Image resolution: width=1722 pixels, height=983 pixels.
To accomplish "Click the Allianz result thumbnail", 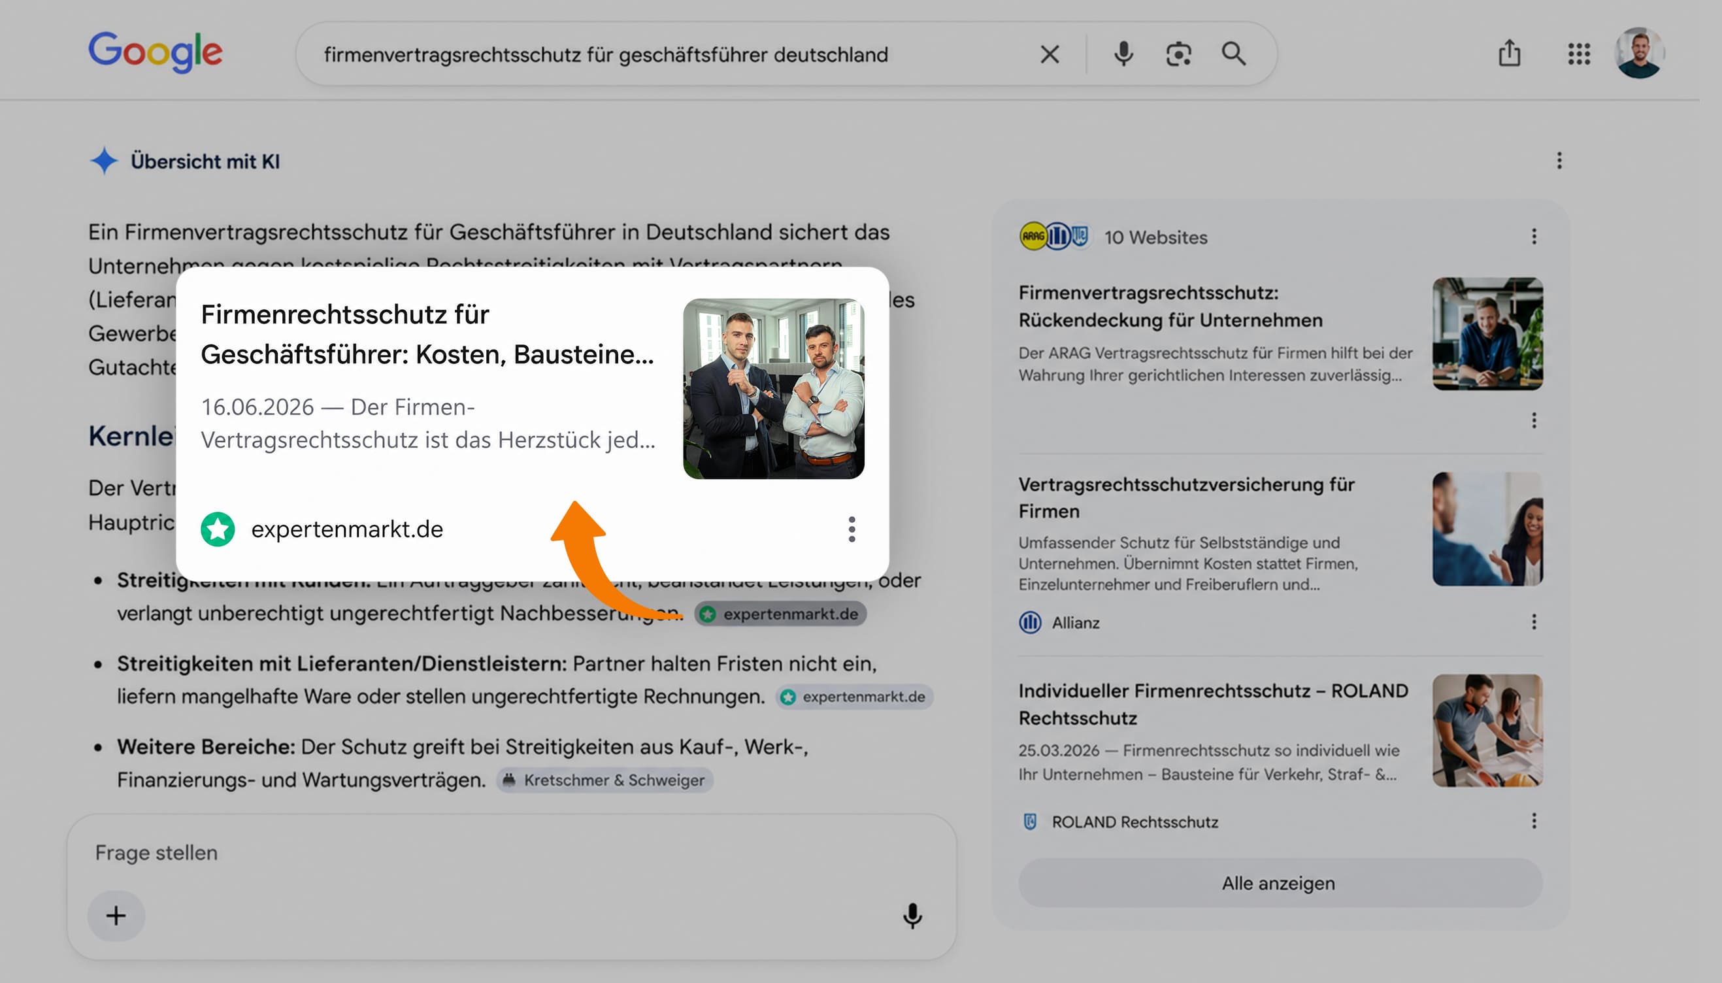I will pyautogui.click(x=1487, y=529).
